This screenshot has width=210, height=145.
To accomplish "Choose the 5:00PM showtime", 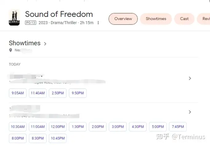I will click(x=158, y=127).
